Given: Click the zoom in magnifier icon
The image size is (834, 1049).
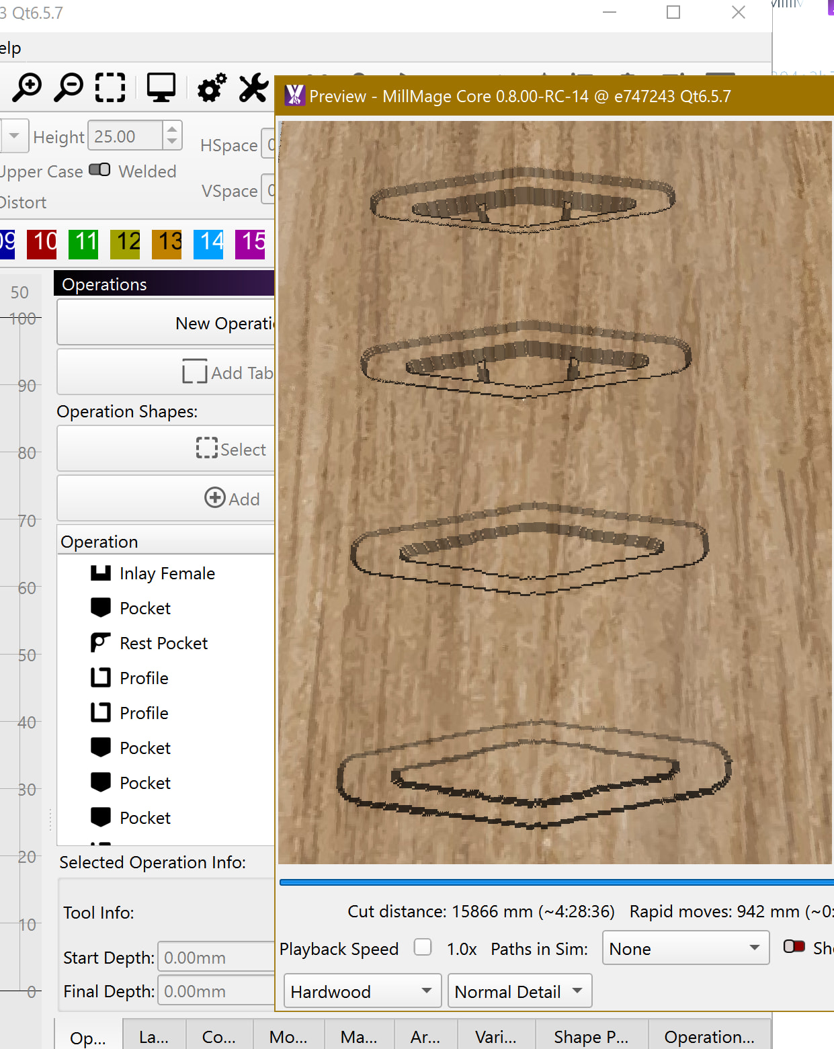Looking at the screenshot, I should click(x=28, y=87).
